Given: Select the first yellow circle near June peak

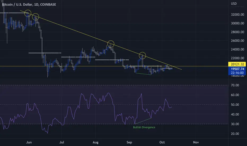Looking at the screenshot, I should coord(28,13).
